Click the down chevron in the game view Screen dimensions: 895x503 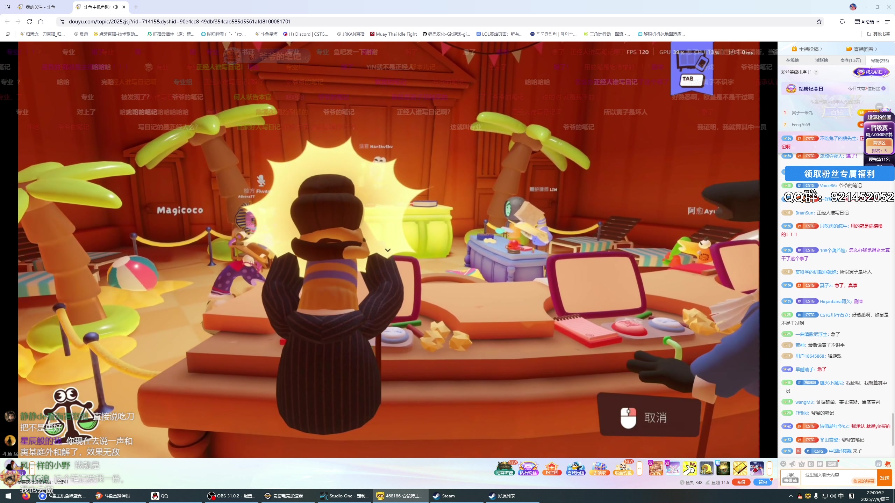tap(388, 250)
